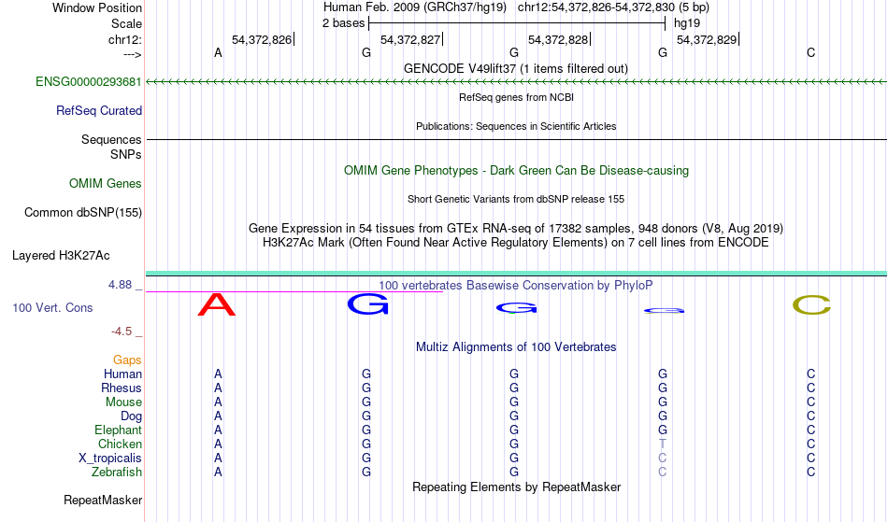The height and width of the screenshot is (522, 888).
Task: Click the Scale label
Action: tap(126, 23)
